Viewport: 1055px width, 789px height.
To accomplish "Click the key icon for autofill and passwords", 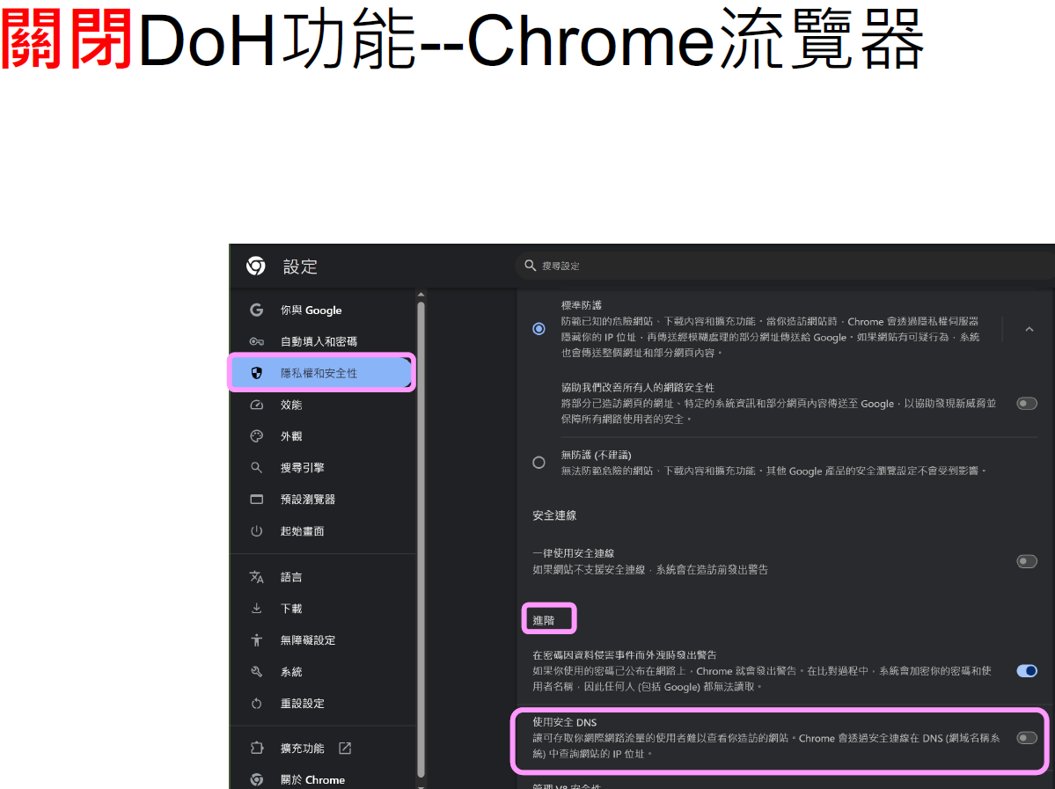I will (x=257, y=341).
